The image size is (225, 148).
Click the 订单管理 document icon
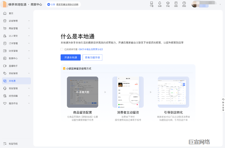pyautogui.click(x=5, y=43)
